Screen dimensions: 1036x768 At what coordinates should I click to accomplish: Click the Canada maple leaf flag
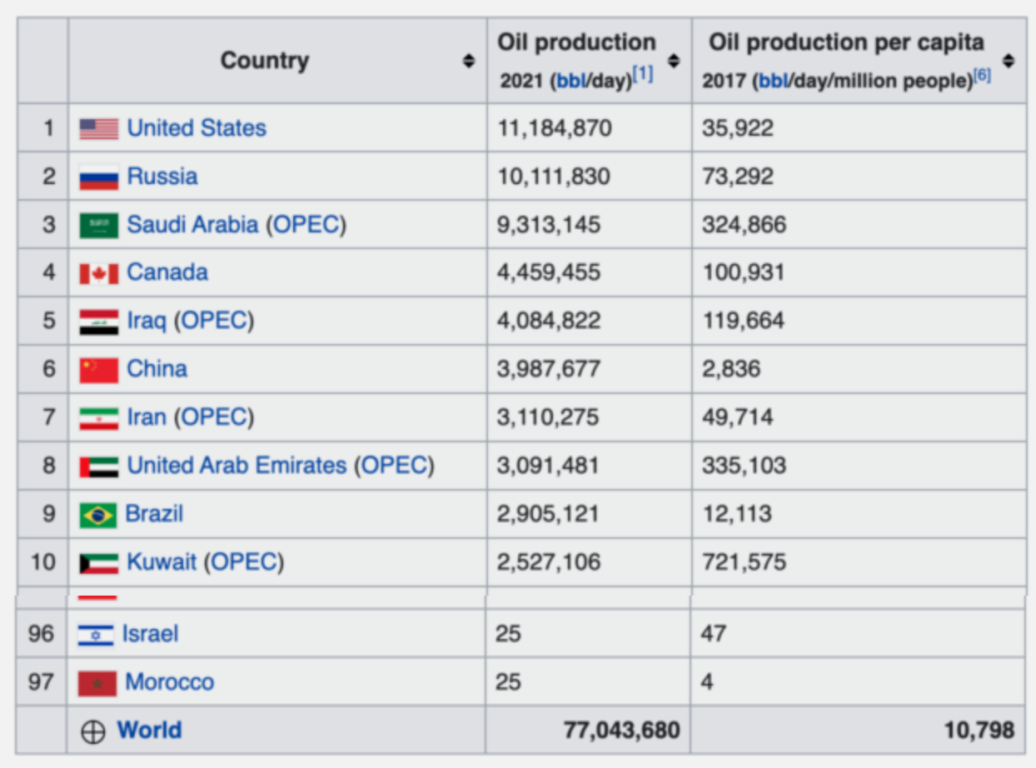(x=98, y=273)
